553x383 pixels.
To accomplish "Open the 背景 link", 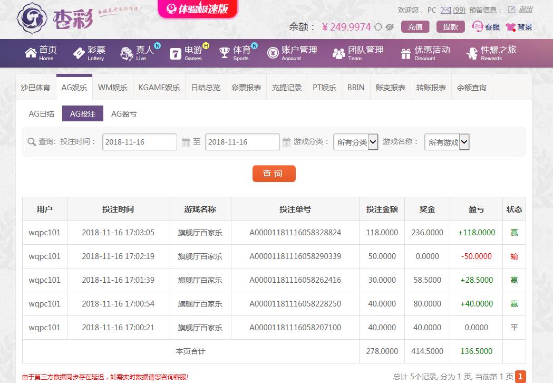I will point(525,27).
